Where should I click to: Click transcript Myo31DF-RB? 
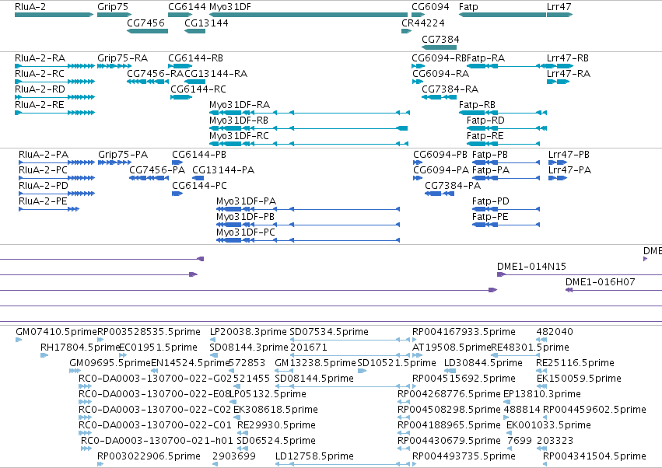click(309, 128)
